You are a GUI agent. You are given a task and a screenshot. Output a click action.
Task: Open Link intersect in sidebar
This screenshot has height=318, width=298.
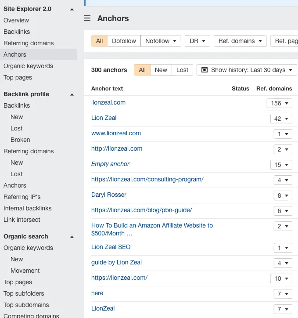(x=22, y=220)
